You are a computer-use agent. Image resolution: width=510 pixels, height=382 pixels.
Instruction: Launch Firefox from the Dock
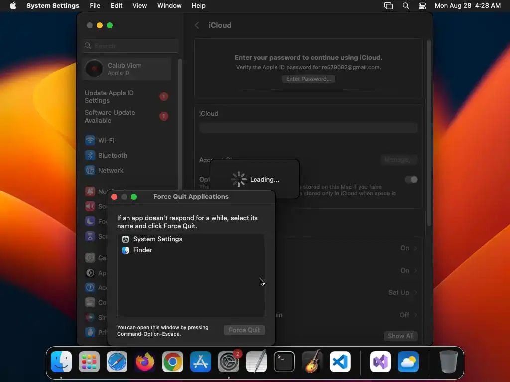[145, 362]
